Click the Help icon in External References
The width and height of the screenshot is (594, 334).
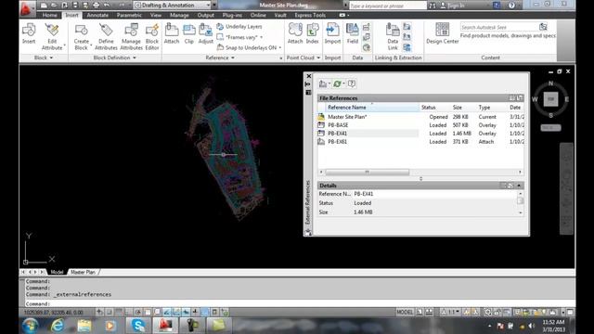pyautogui.click(x=352, y=83)
